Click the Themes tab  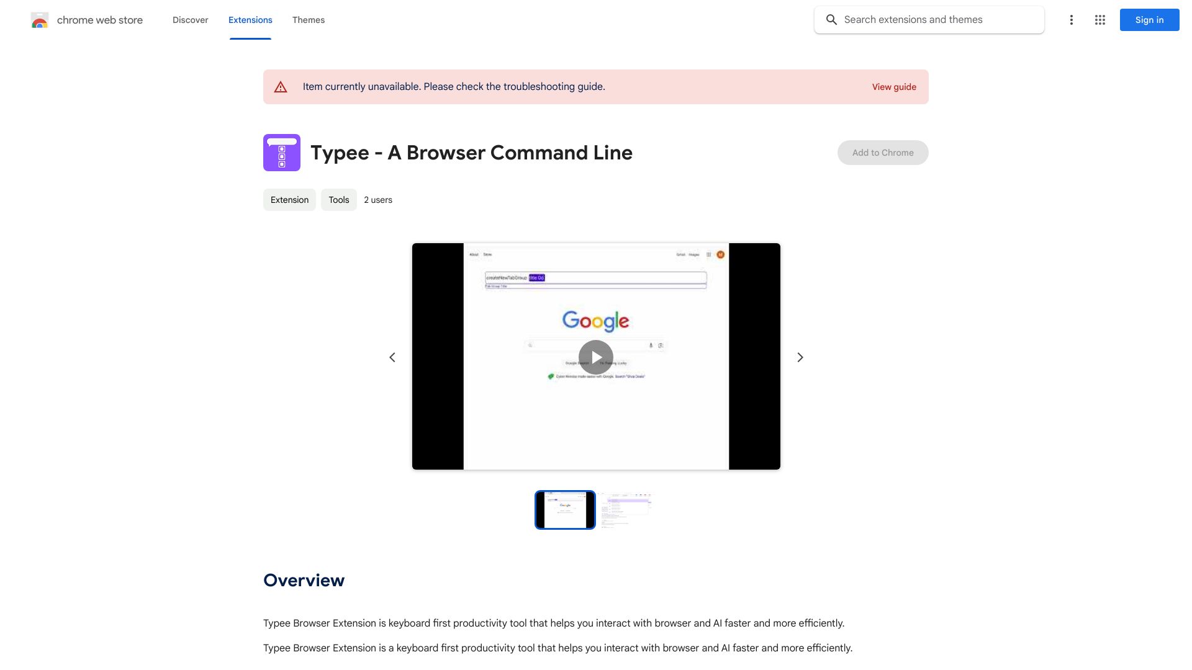309,20
